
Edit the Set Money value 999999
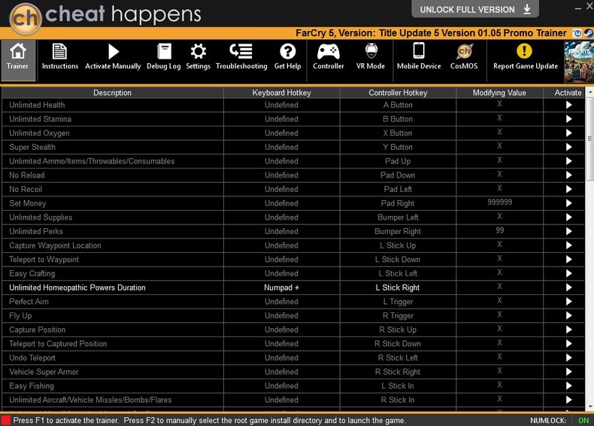pyautogui.click(x=499, y=203)
